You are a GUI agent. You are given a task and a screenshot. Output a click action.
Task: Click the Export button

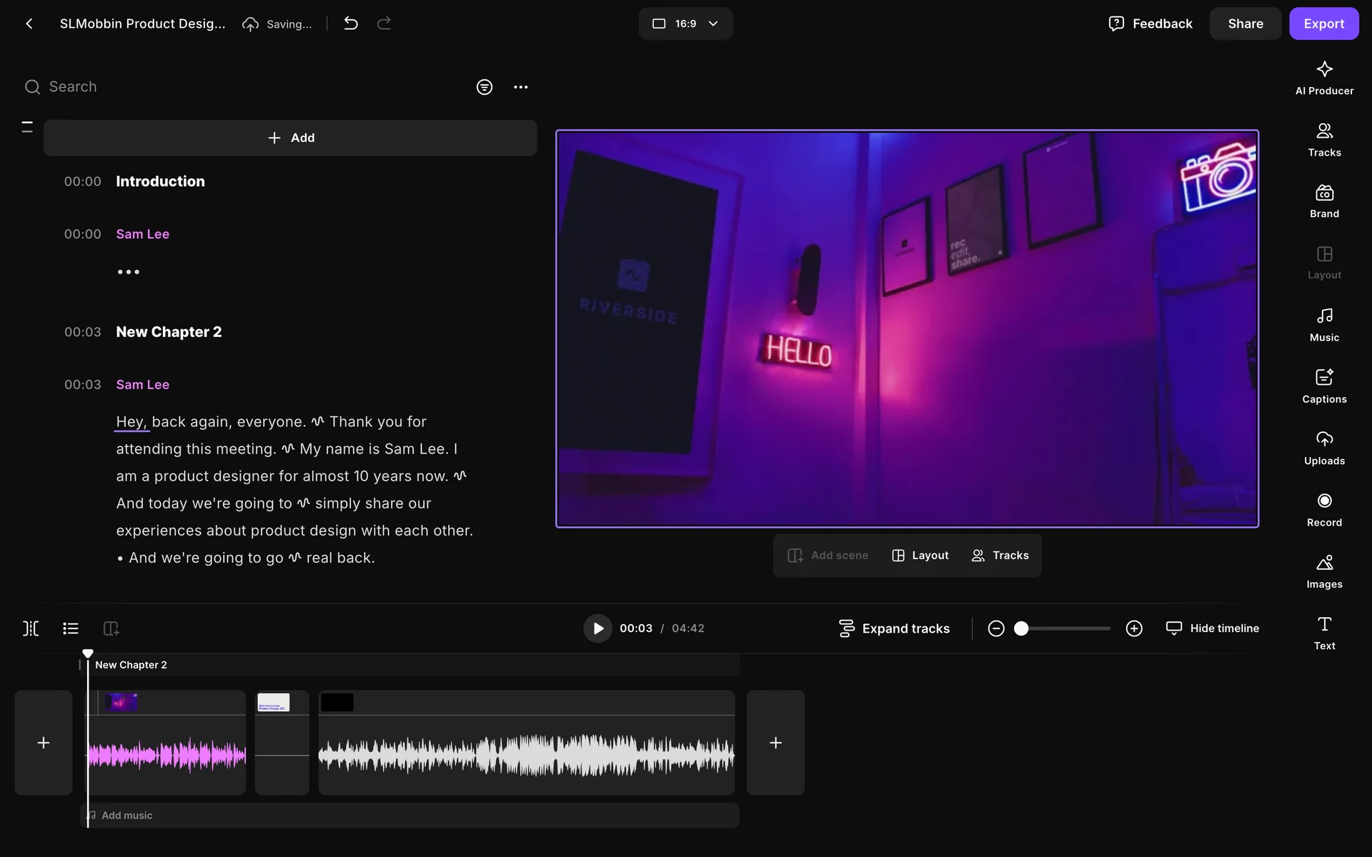point(1323,24)
